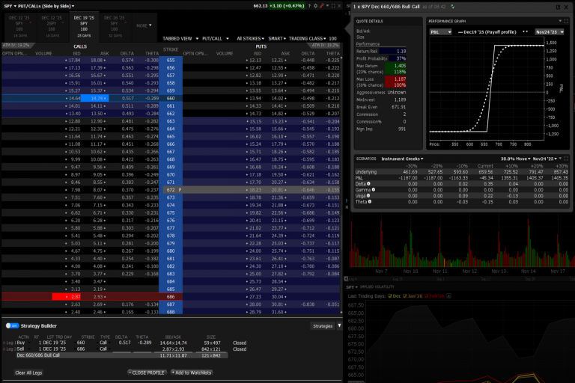Viewport: 575px width, 383px height.
Task: Open PUT/CALLs (Side by Side) view dropdown
Action: coord(46,6)
